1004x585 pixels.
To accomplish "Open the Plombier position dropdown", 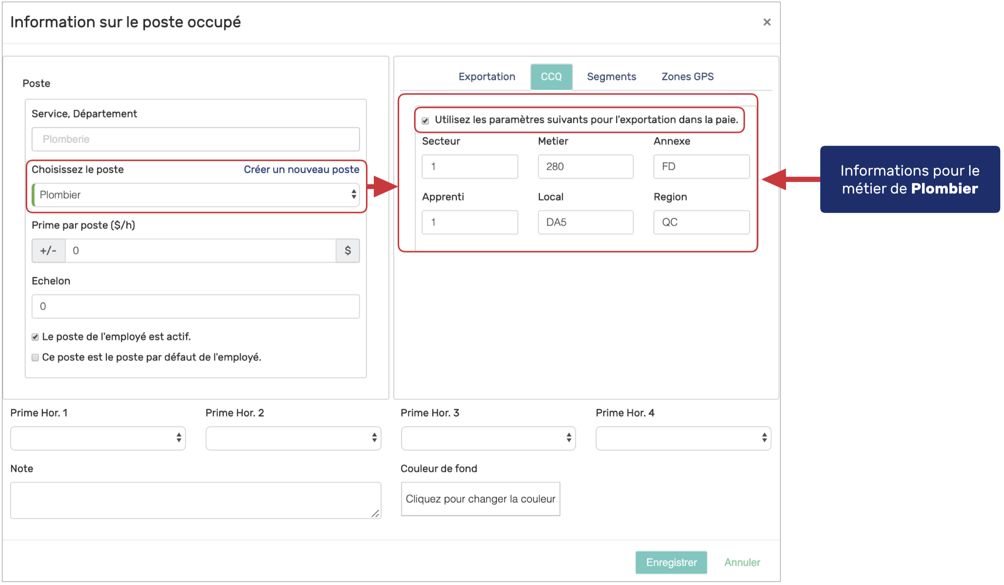I will (x=196, y=195).
